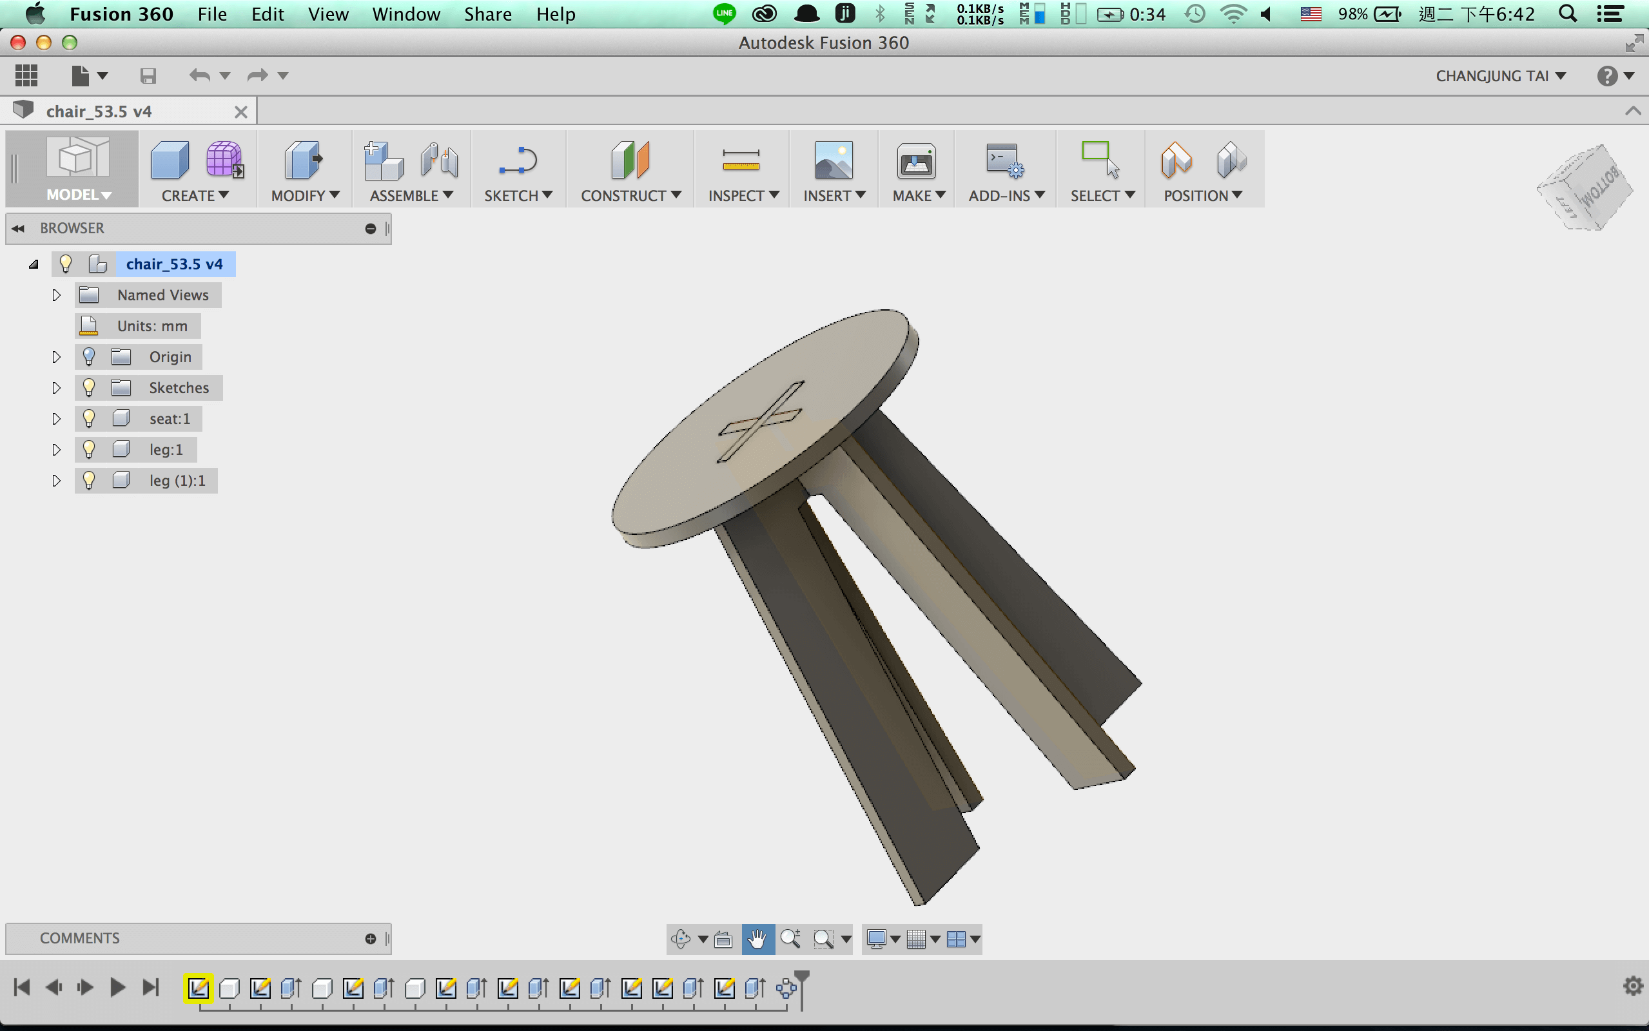Click the Select window selection icon
This screenshot has height=1031, width=1649.
pyautogui.click(x=1100, y=160)
